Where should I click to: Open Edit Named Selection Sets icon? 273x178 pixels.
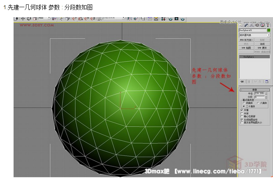point(100,19)
